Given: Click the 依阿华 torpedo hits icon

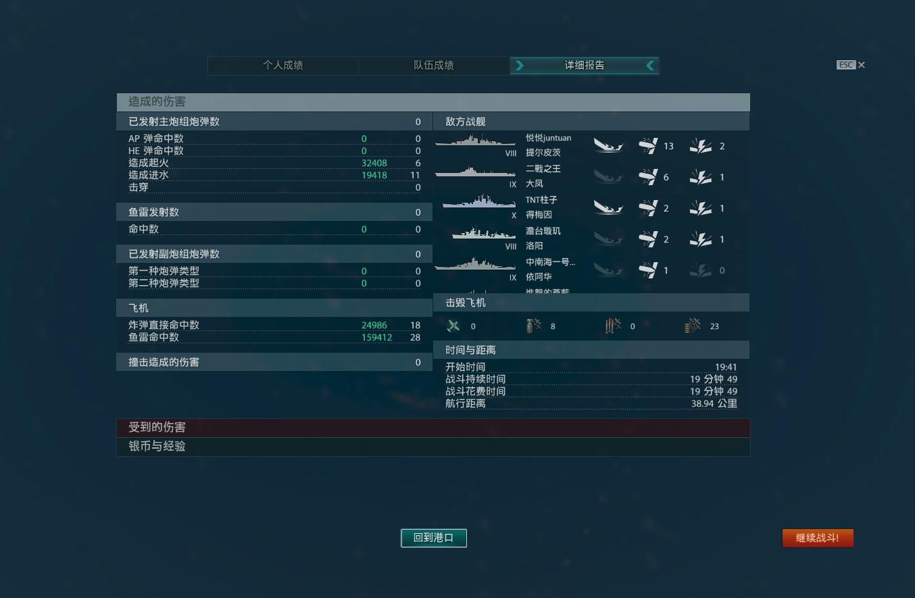Looking at the screenshot, I should click(x=648, y=270).
